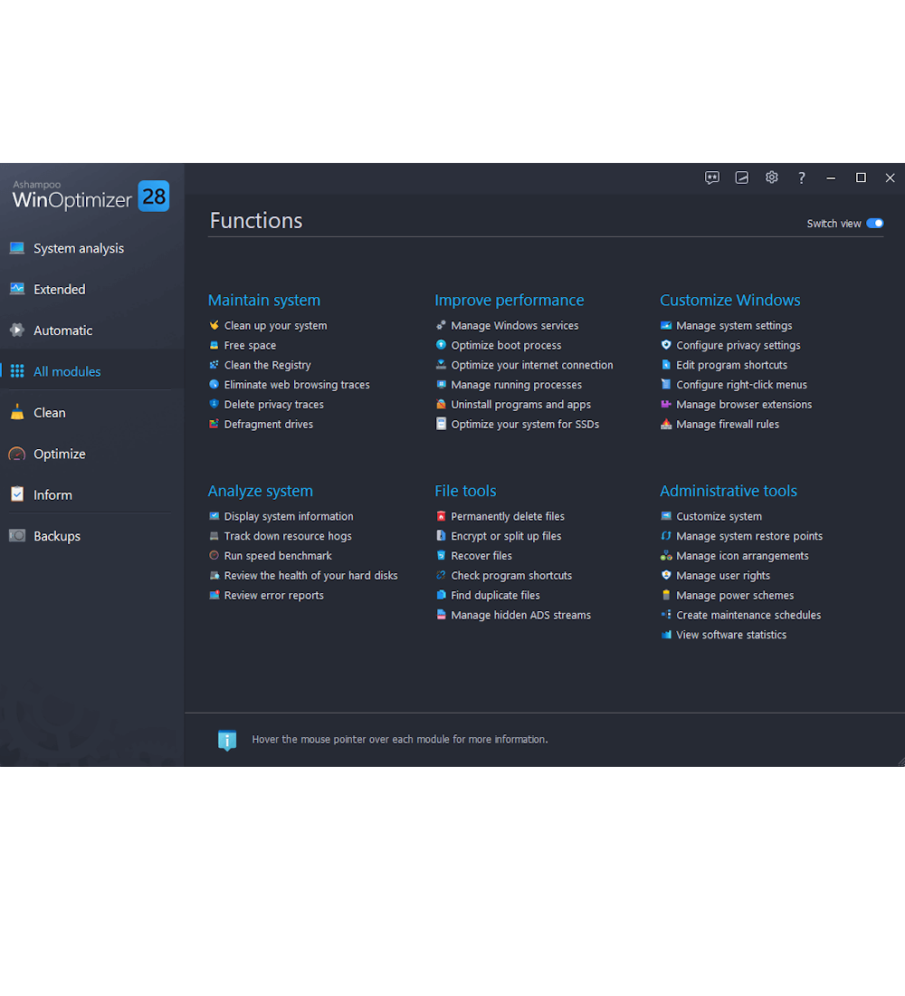Open Find duplicate files tool
Screen dimensions: 905x996
tap(495, 596)
